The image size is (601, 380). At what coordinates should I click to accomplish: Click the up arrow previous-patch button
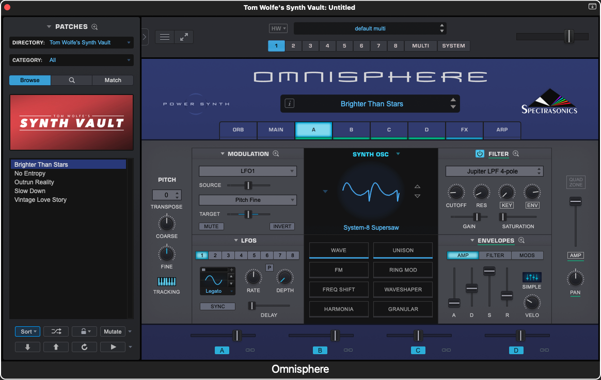(x=56, y=346)
